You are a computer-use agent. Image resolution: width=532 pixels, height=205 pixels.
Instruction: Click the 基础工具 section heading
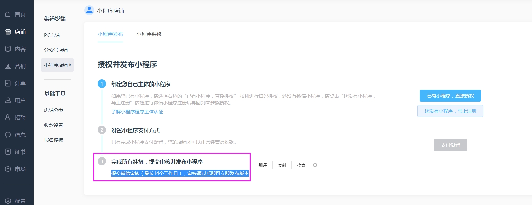55,94
